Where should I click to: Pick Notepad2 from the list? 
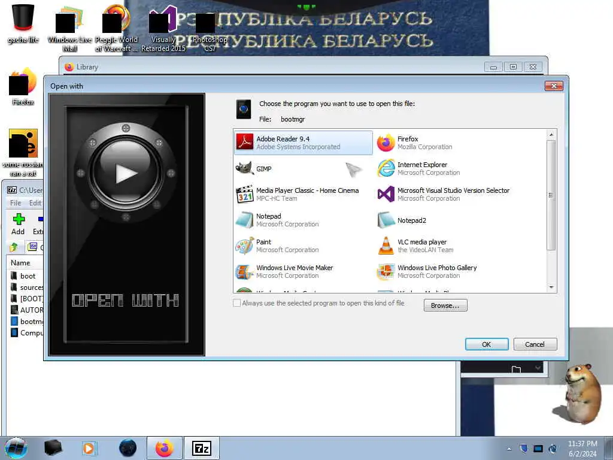pyautogui.click(x=444, y=220)
